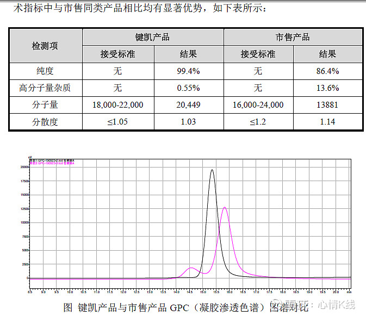The height and width of the screenshot is (316, 366).
Task: Click the "1.03" dispersity result cell
Action: tap(188, 122)
